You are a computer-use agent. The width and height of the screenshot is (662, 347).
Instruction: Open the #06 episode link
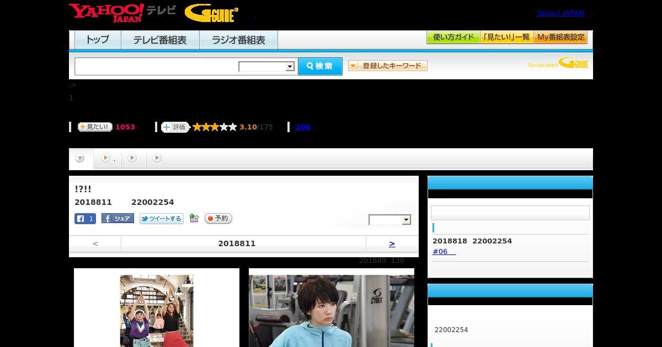point(444,252)
